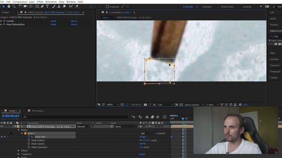Select the Eraser tool
The width and height of the screenshot is (282, 158).
pos(64,7)
